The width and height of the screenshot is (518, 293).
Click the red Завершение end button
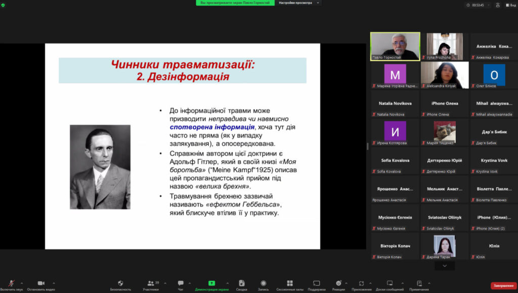503,285
